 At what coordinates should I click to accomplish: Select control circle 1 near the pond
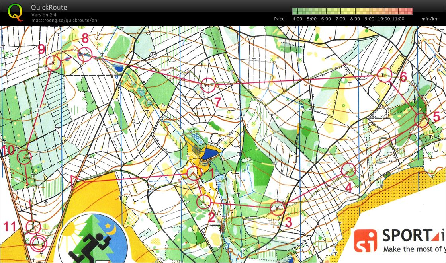click(194, 173)
